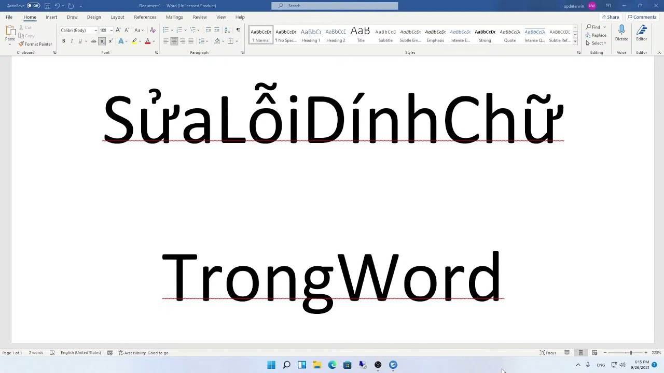Screen dimensions: 664x373
Task: Toggle the Superscript button
Action: click(x=110, y=41)
